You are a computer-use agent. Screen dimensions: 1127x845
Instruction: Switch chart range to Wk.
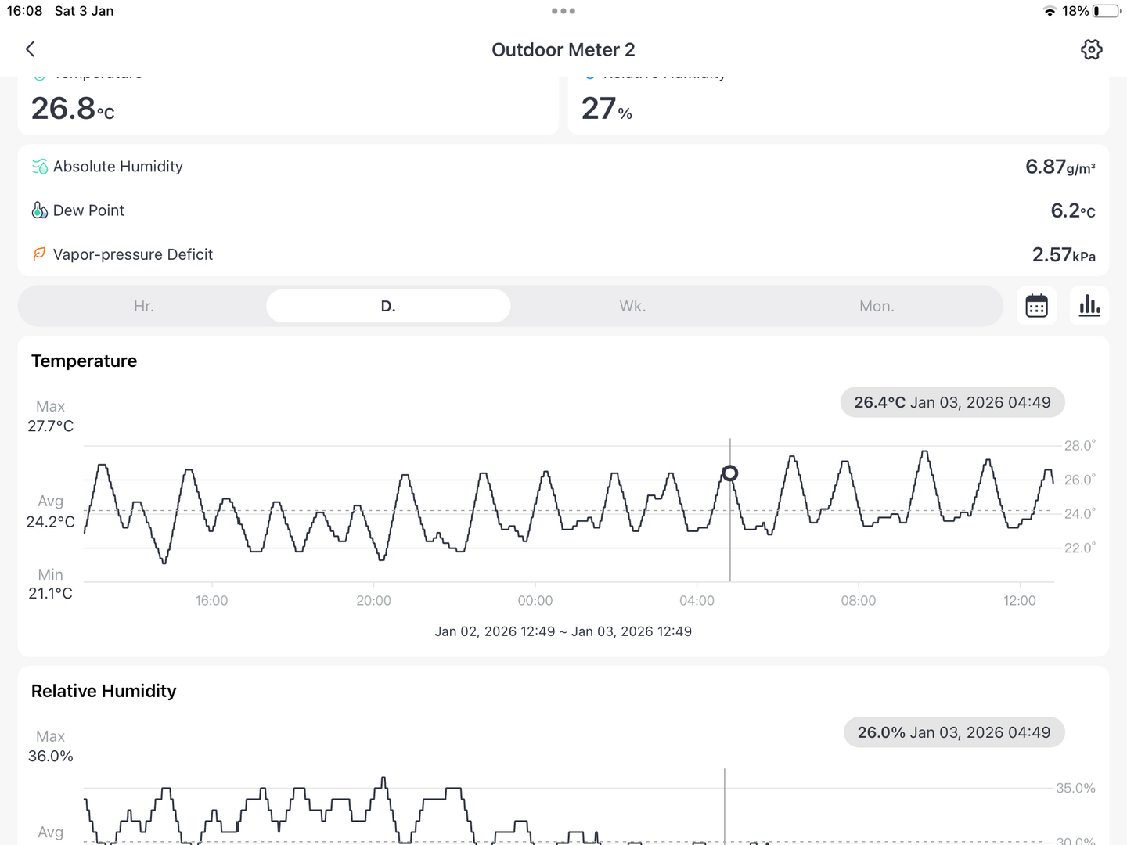point(632,306)
